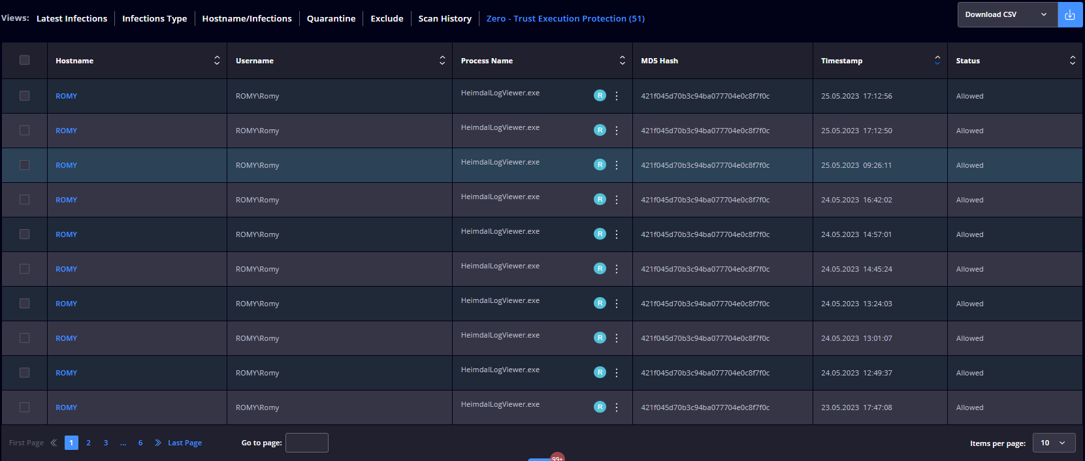Sort the table by the Timestamp column
The height and width of the screenshot is (461, 1085).
coord(937,60)
